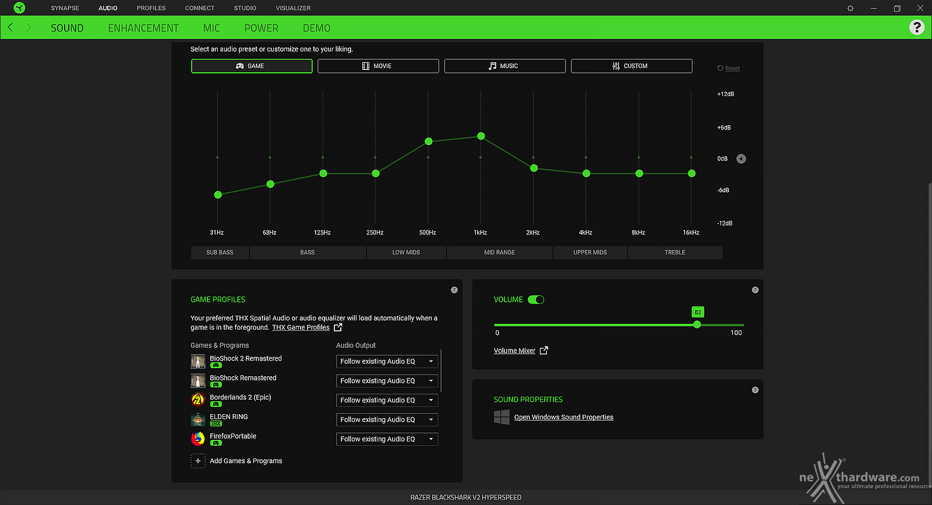The height and width of the screenshot is (505, 932).
Task: Open the STUDIO top menu
Action: [245, 8]
